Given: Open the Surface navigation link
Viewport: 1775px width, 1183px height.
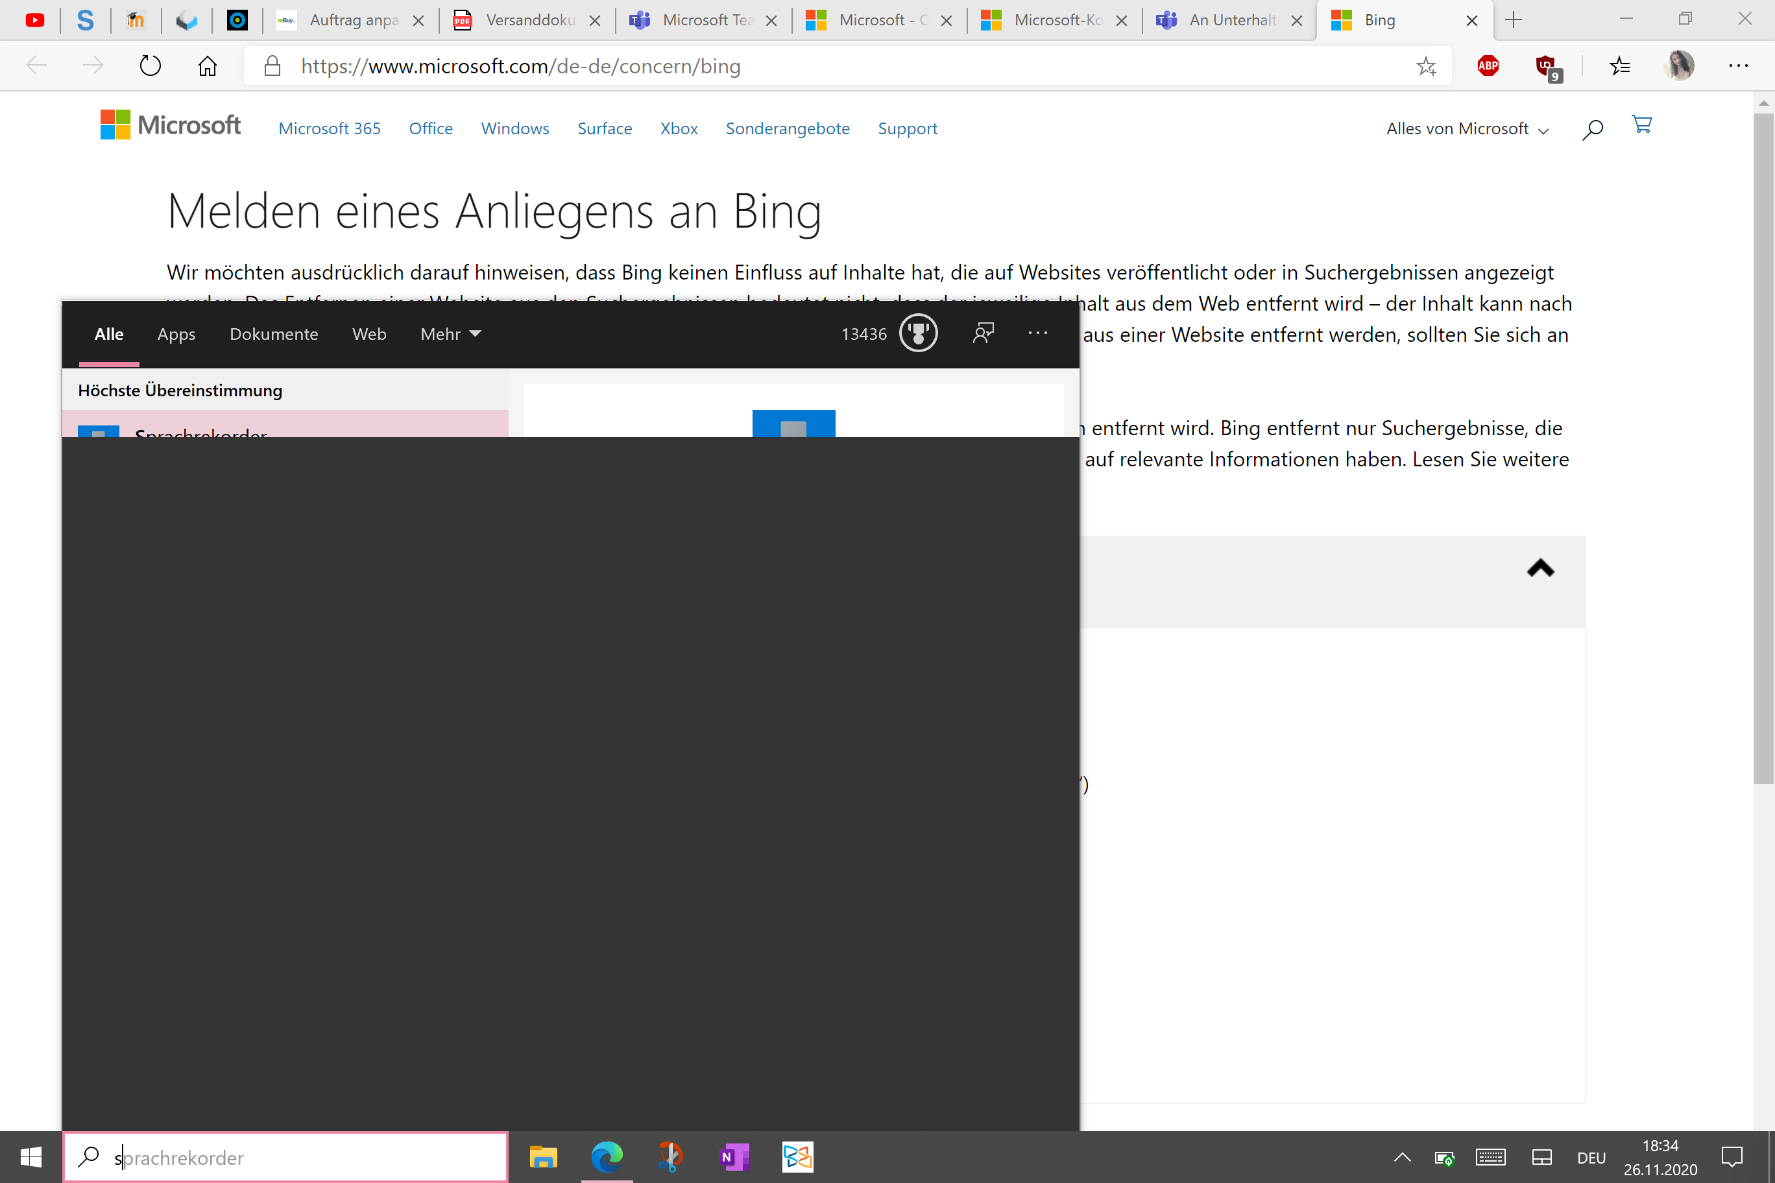Looking at the screenshot, I should click(605, 129).
